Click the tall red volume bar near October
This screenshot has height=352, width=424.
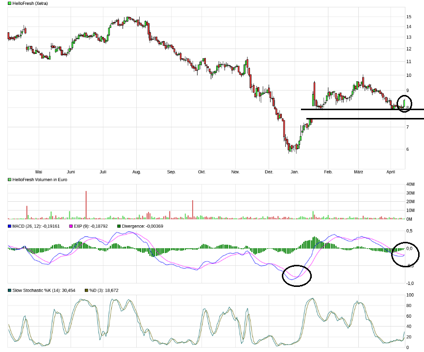(x=193, y=209)
